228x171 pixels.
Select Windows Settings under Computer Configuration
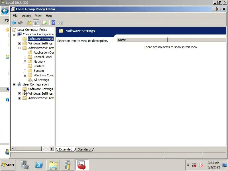(x=40, y=43)
